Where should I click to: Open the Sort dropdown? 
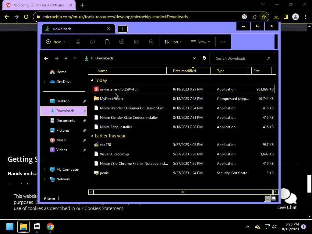point(173,42)
